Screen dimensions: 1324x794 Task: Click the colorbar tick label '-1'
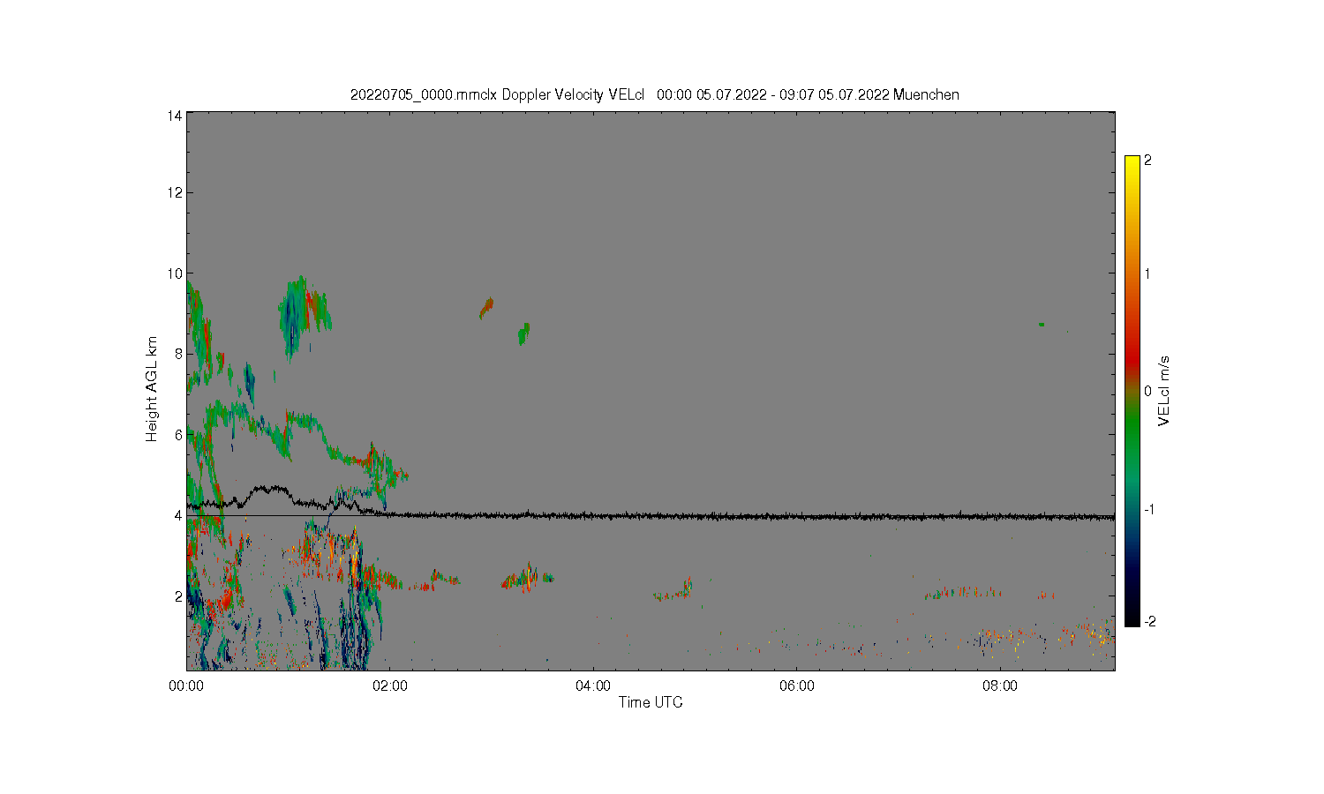pyautogui.click(x=1149, y=509)
